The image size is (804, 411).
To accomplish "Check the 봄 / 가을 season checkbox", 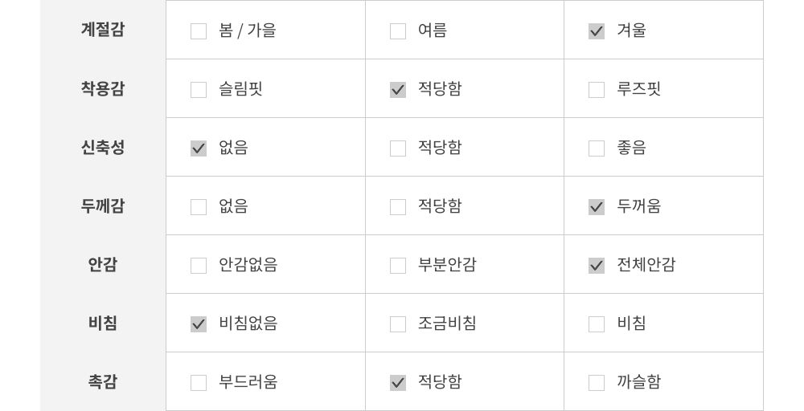I will (x=199, y=31).
